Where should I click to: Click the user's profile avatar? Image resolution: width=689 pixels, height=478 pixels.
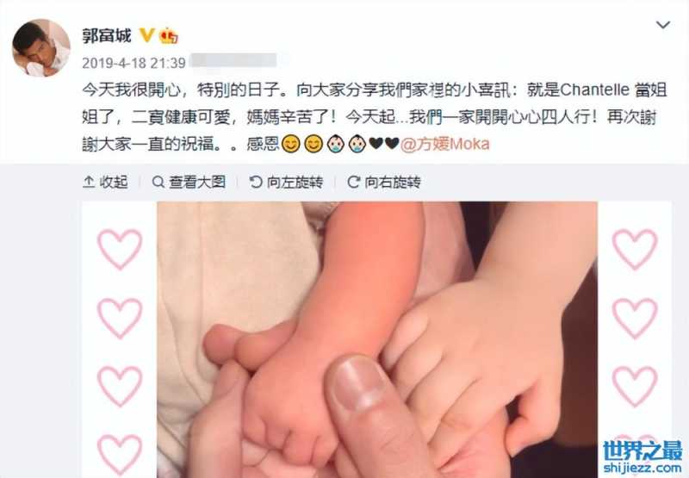[41, 48]
